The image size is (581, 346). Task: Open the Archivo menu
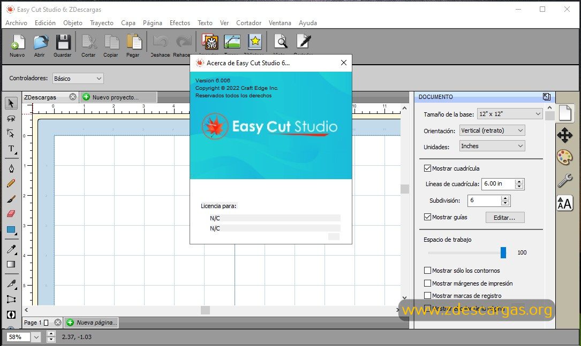click(16, 23)
